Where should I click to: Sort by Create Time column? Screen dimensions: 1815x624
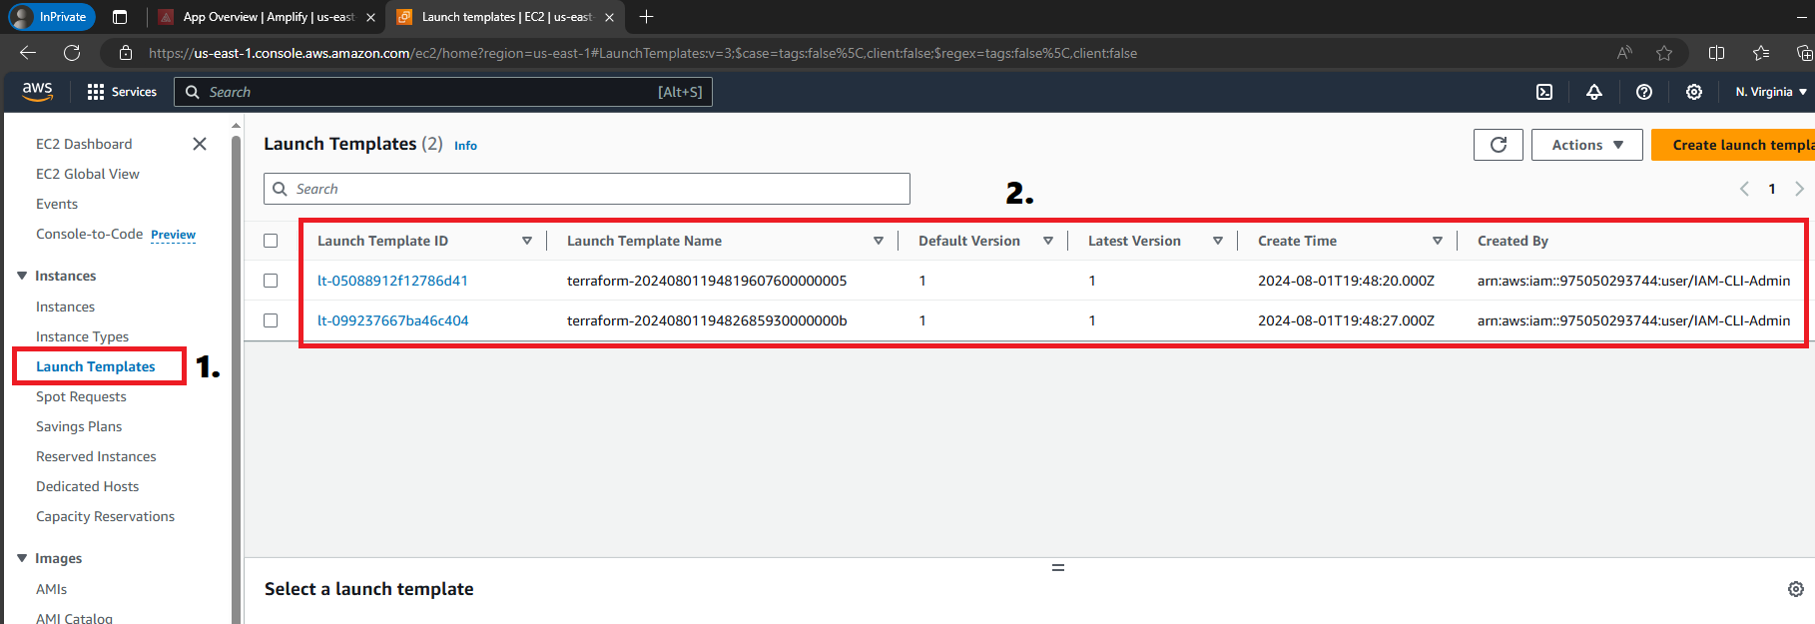tap(1438, 241)
